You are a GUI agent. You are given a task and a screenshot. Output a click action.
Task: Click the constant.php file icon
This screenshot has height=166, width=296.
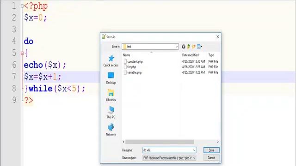tap(125, 61)
